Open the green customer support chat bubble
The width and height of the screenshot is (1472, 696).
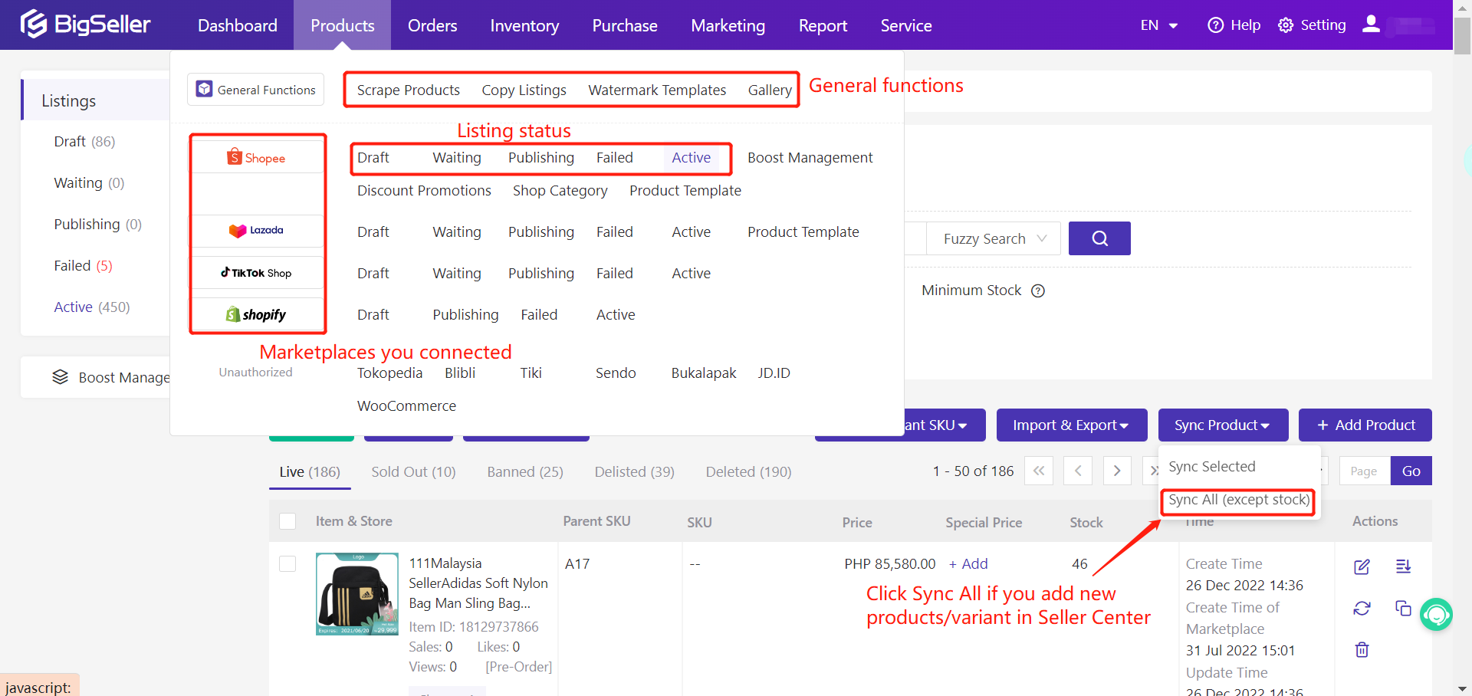click(1437, 615)
